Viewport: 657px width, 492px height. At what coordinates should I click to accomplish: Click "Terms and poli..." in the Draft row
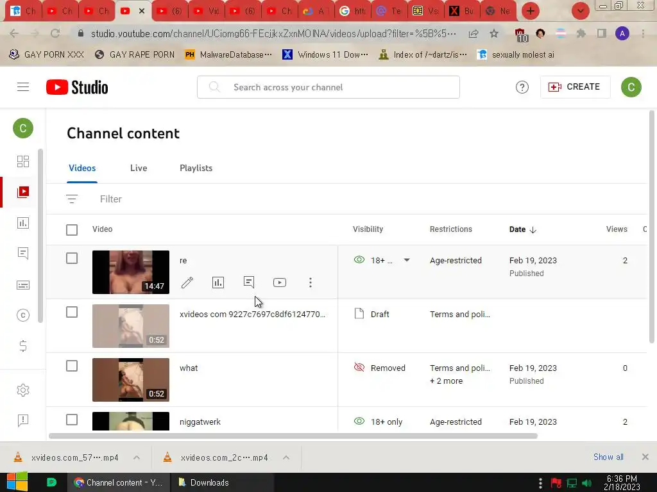[459, 314]
